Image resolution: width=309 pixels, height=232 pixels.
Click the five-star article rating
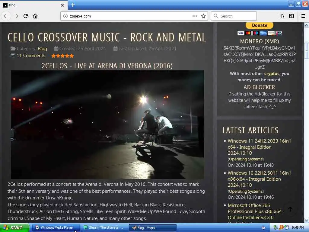(x=63, y=56)
